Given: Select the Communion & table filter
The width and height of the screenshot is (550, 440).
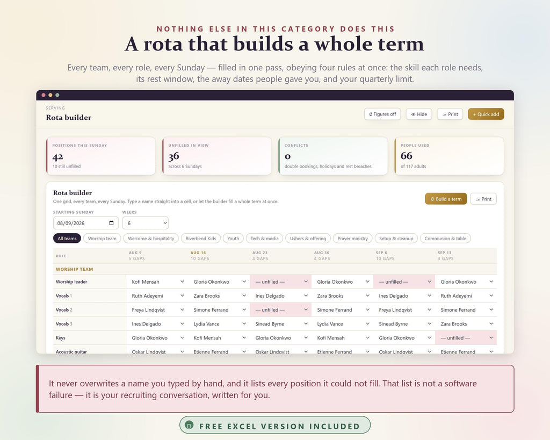Looking at the screenshot, I should [445, 239].
